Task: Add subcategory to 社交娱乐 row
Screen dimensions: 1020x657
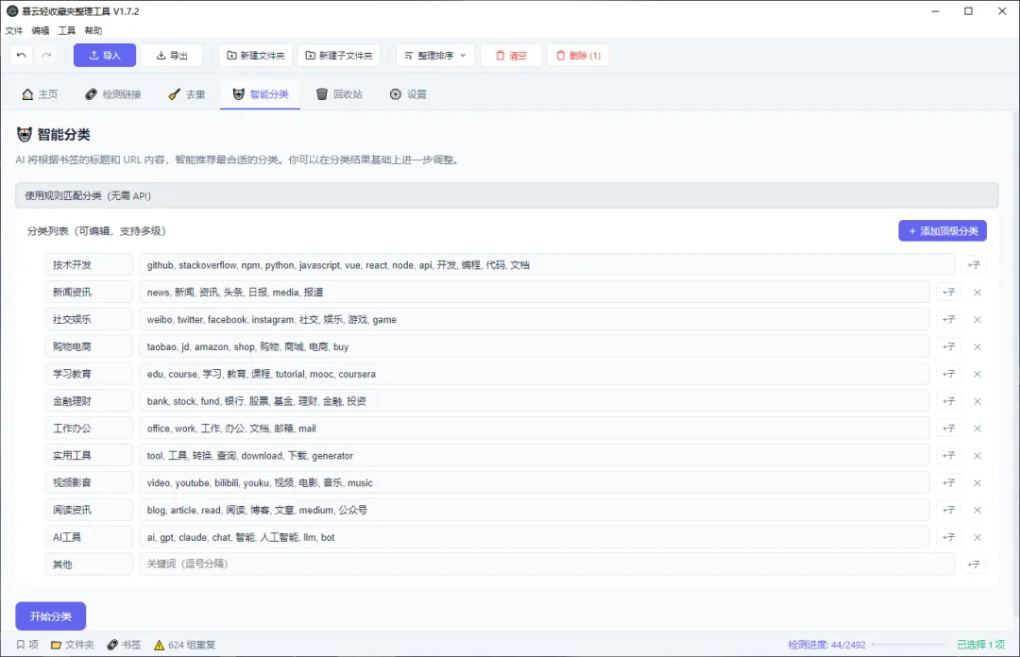Action: point(949,319)
